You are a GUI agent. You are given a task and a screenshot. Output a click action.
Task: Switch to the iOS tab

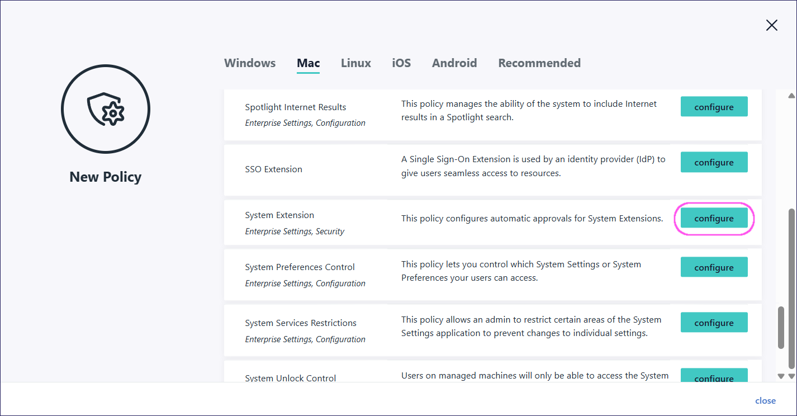coord(401,63)
